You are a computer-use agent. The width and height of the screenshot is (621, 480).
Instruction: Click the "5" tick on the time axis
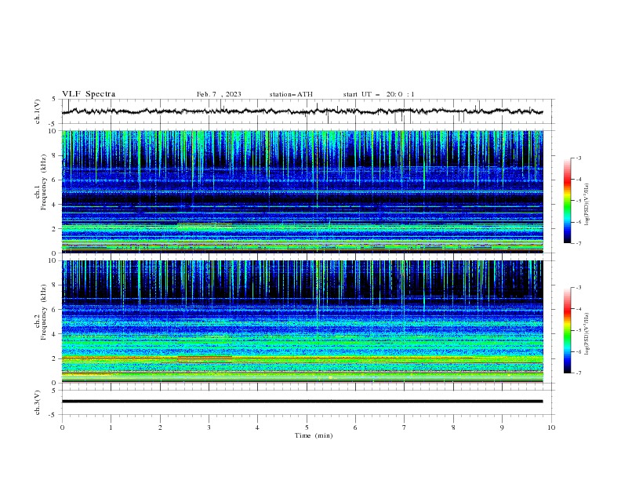[x=307, y=427]
